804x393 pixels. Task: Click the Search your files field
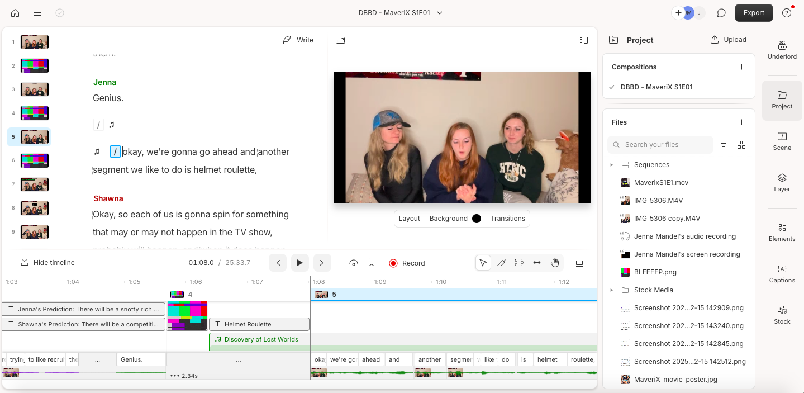[660, 145]
